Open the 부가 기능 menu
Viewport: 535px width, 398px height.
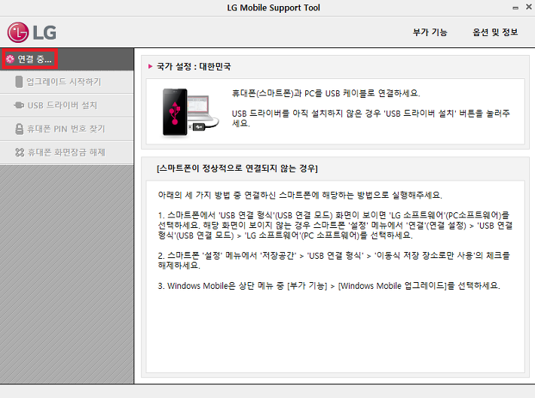point(430,32)
